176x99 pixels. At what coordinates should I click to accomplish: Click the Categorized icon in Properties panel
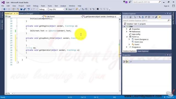pyautogui.click(x=124, y=62)
